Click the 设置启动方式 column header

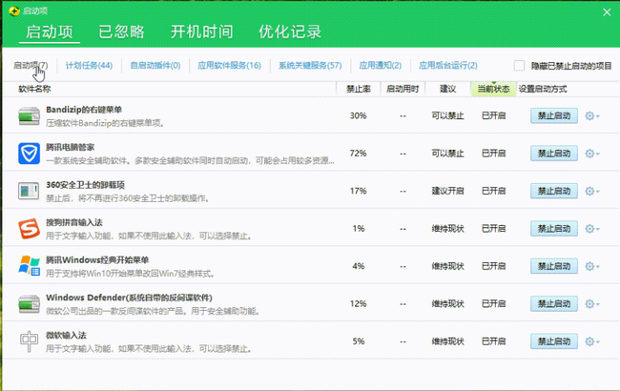click(543, 89)
